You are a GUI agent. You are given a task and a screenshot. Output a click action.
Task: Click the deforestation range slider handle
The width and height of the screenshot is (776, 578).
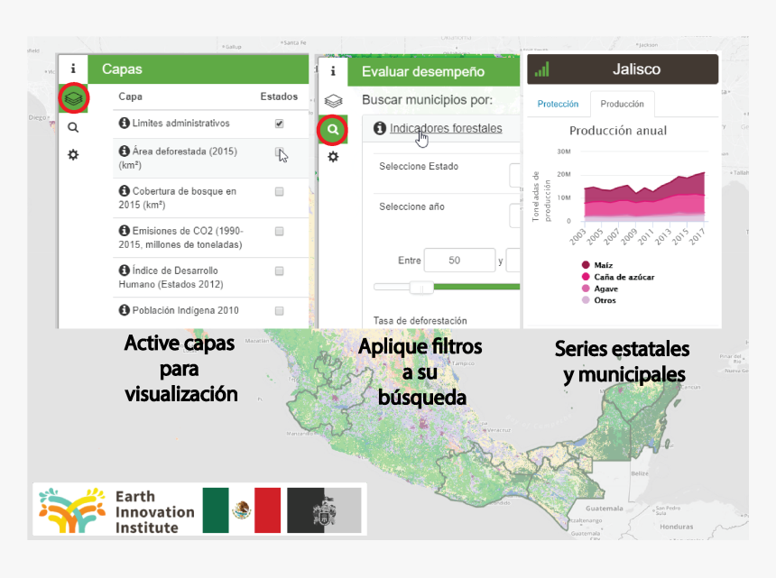[x=421, y=288]
